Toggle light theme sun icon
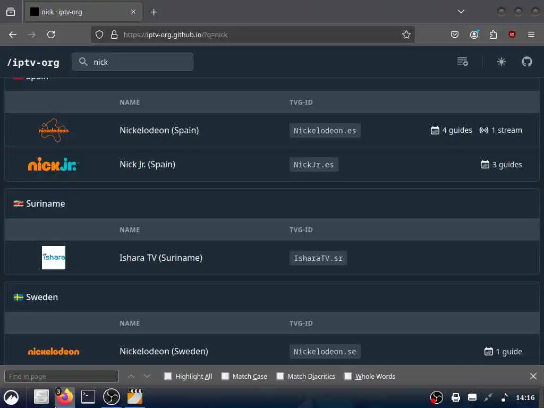This screenshot has height=408, width=544. point(501,62)
